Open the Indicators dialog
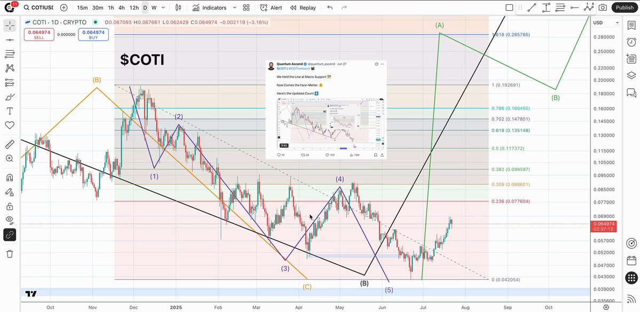The width and height of the screenshot is (640, 312). click(209, 7)
